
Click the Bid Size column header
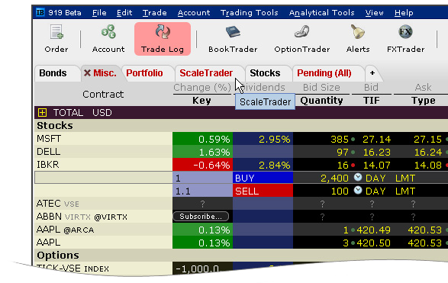pos(321,88)
